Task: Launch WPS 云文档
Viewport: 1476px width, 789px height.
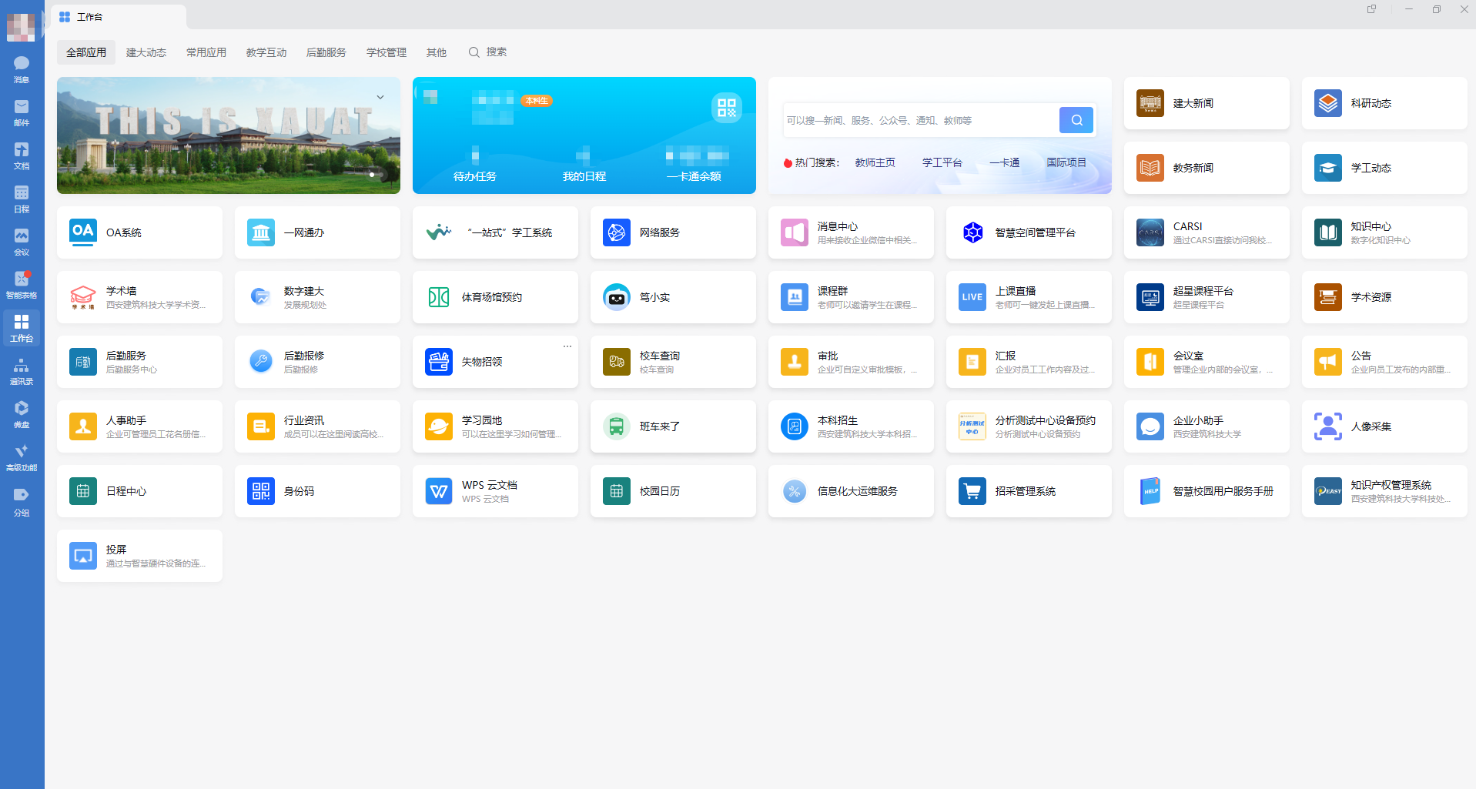Action: [x=495, y=490]
